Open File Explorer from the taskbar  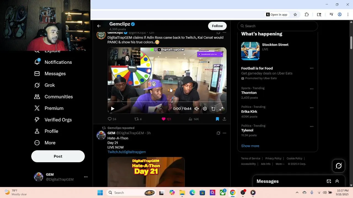(x=182, y=193)
